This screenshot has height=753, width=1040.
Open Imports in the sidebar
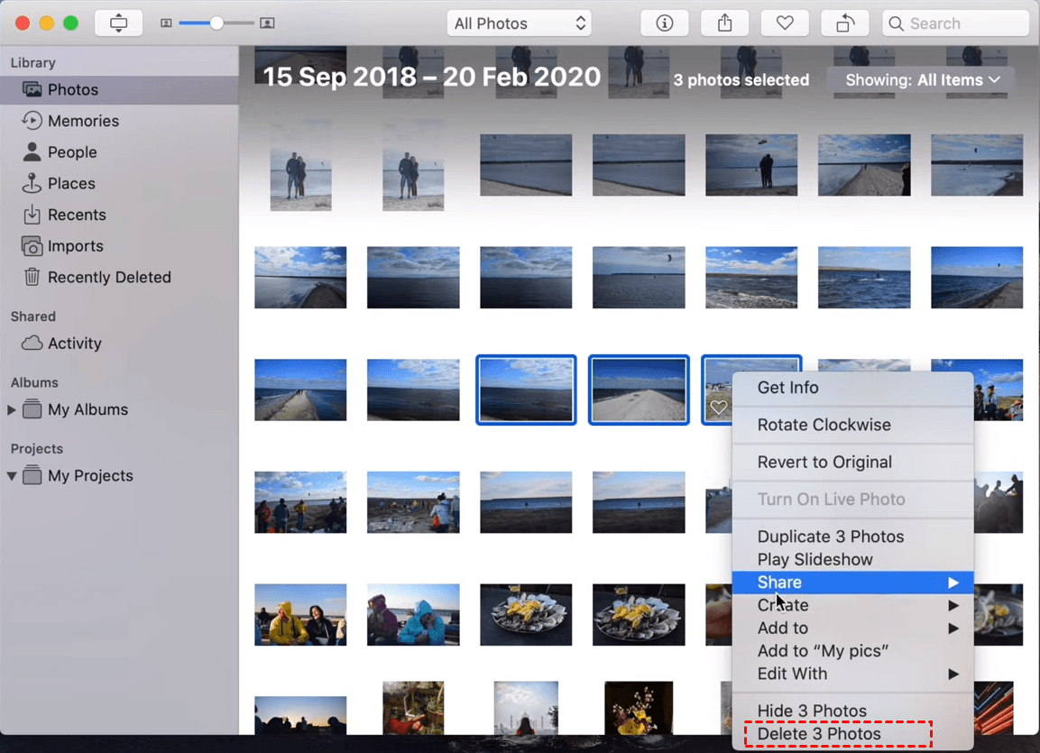75,246
